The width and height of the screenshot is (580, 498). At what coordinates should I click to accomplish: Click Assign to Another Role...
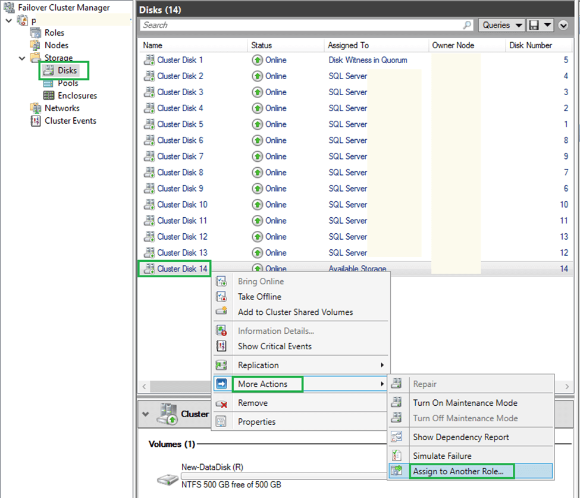pos(471,471)
